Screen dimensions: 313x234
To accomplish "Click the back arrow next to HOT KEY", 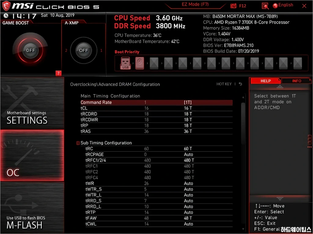I will tap(241, 84).
